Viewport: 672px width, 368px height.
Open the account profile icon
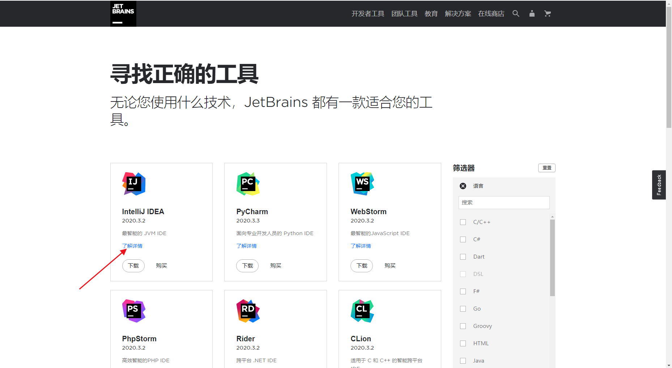tap(532, 14)
